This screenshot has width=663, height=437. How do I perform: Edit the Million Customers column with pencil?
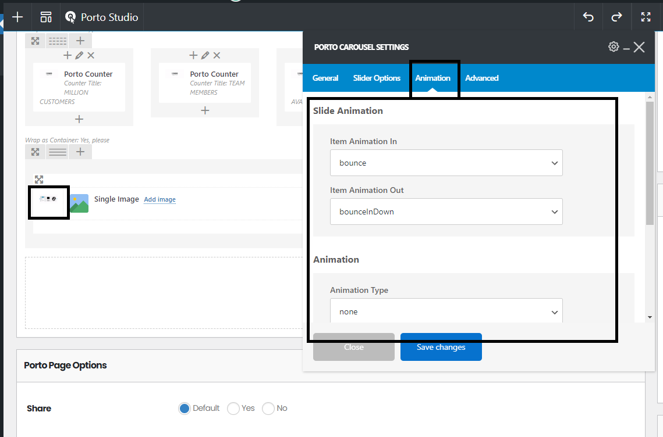point(79,55)
